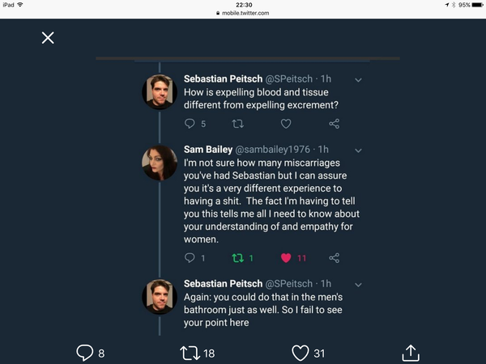Tap the bottom retweet icon showing 18

coord(189,353)
